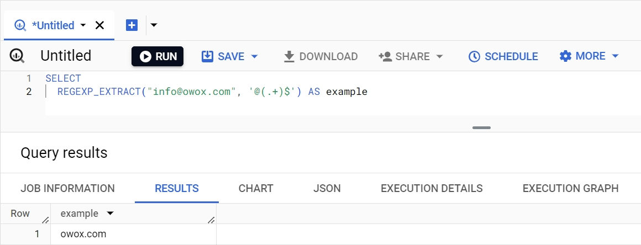The width and height of the screenshot is (641, 245).
Task: Click REGEXP_EXTRACT in the query editor
Action: pos(99,92)
